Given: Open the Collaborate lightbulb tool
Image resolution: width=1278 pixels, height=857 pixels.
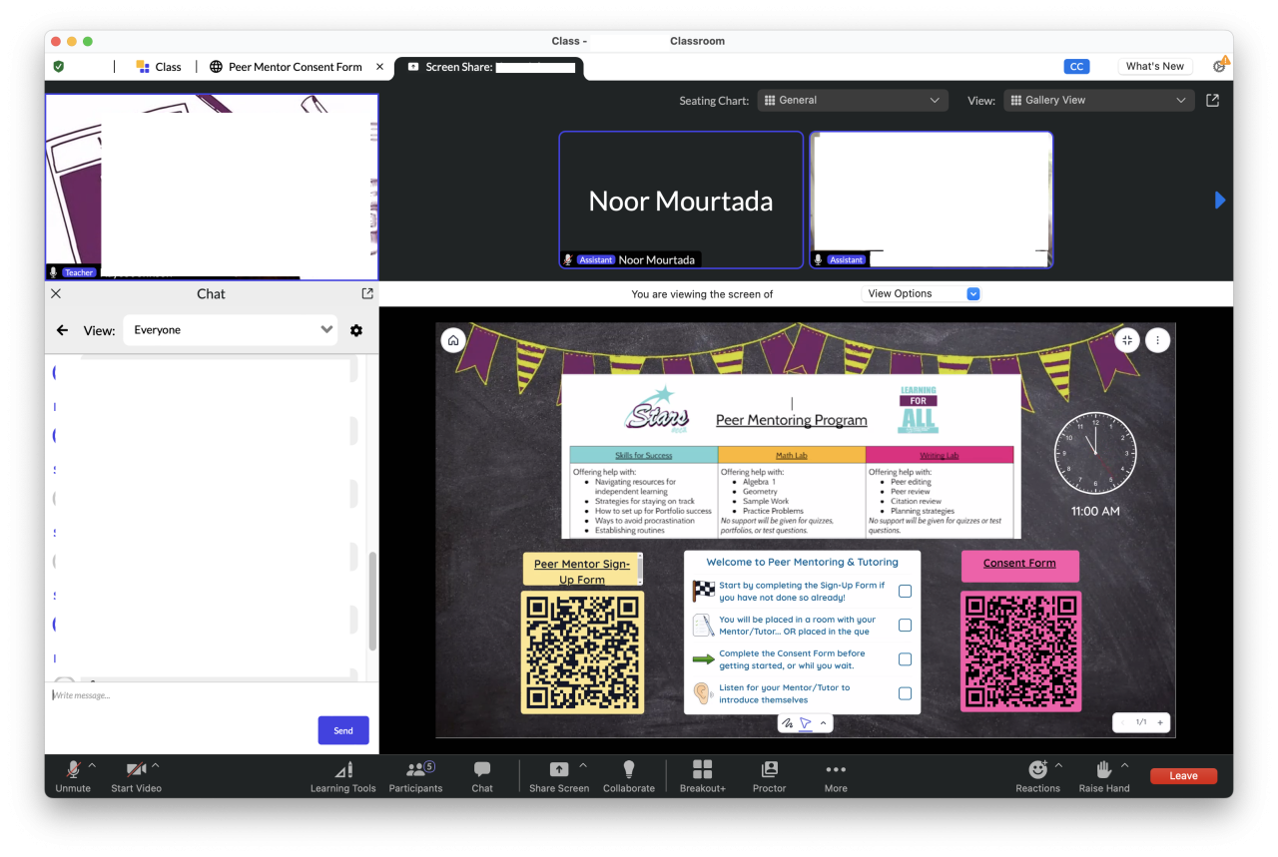Looking at the screenshot, I should pos(629,775).
